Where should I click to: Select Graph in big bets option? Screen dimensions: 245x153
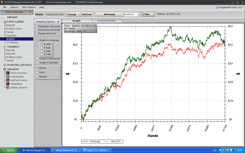click(x=37, y=63)
